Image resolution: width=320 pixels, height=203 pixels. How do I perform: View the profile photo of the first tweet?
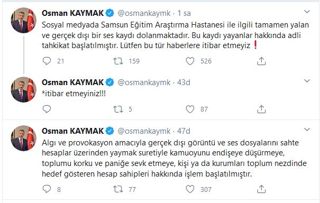(23, 21)
